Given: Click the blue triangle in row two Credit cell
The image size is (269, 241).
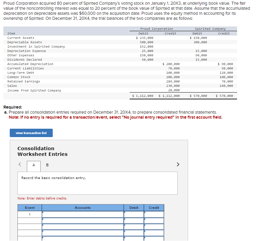Looking at the screenshot, I should [x=145, y=219].
